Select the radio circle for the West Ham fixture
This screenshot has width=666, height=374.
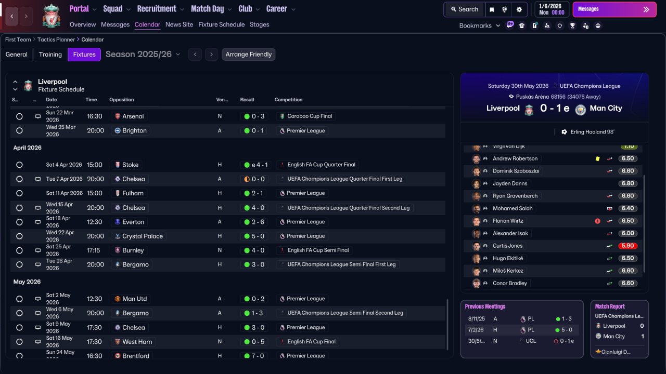click(x=19, y=342)
